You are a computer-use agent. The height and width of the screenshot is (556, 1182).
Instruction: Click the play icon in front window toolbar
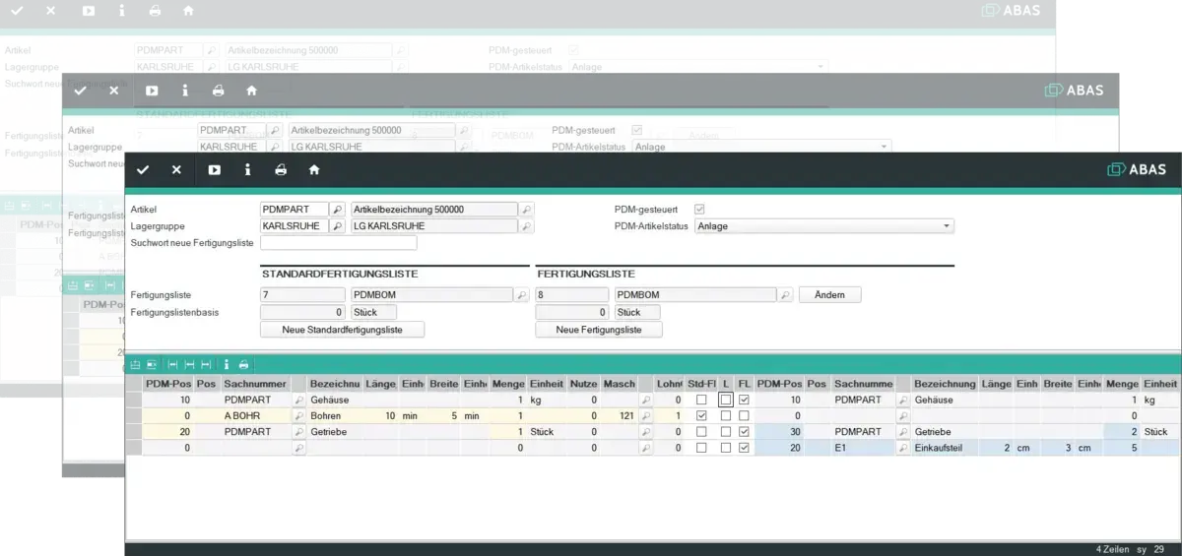click(x=214, y=169)
